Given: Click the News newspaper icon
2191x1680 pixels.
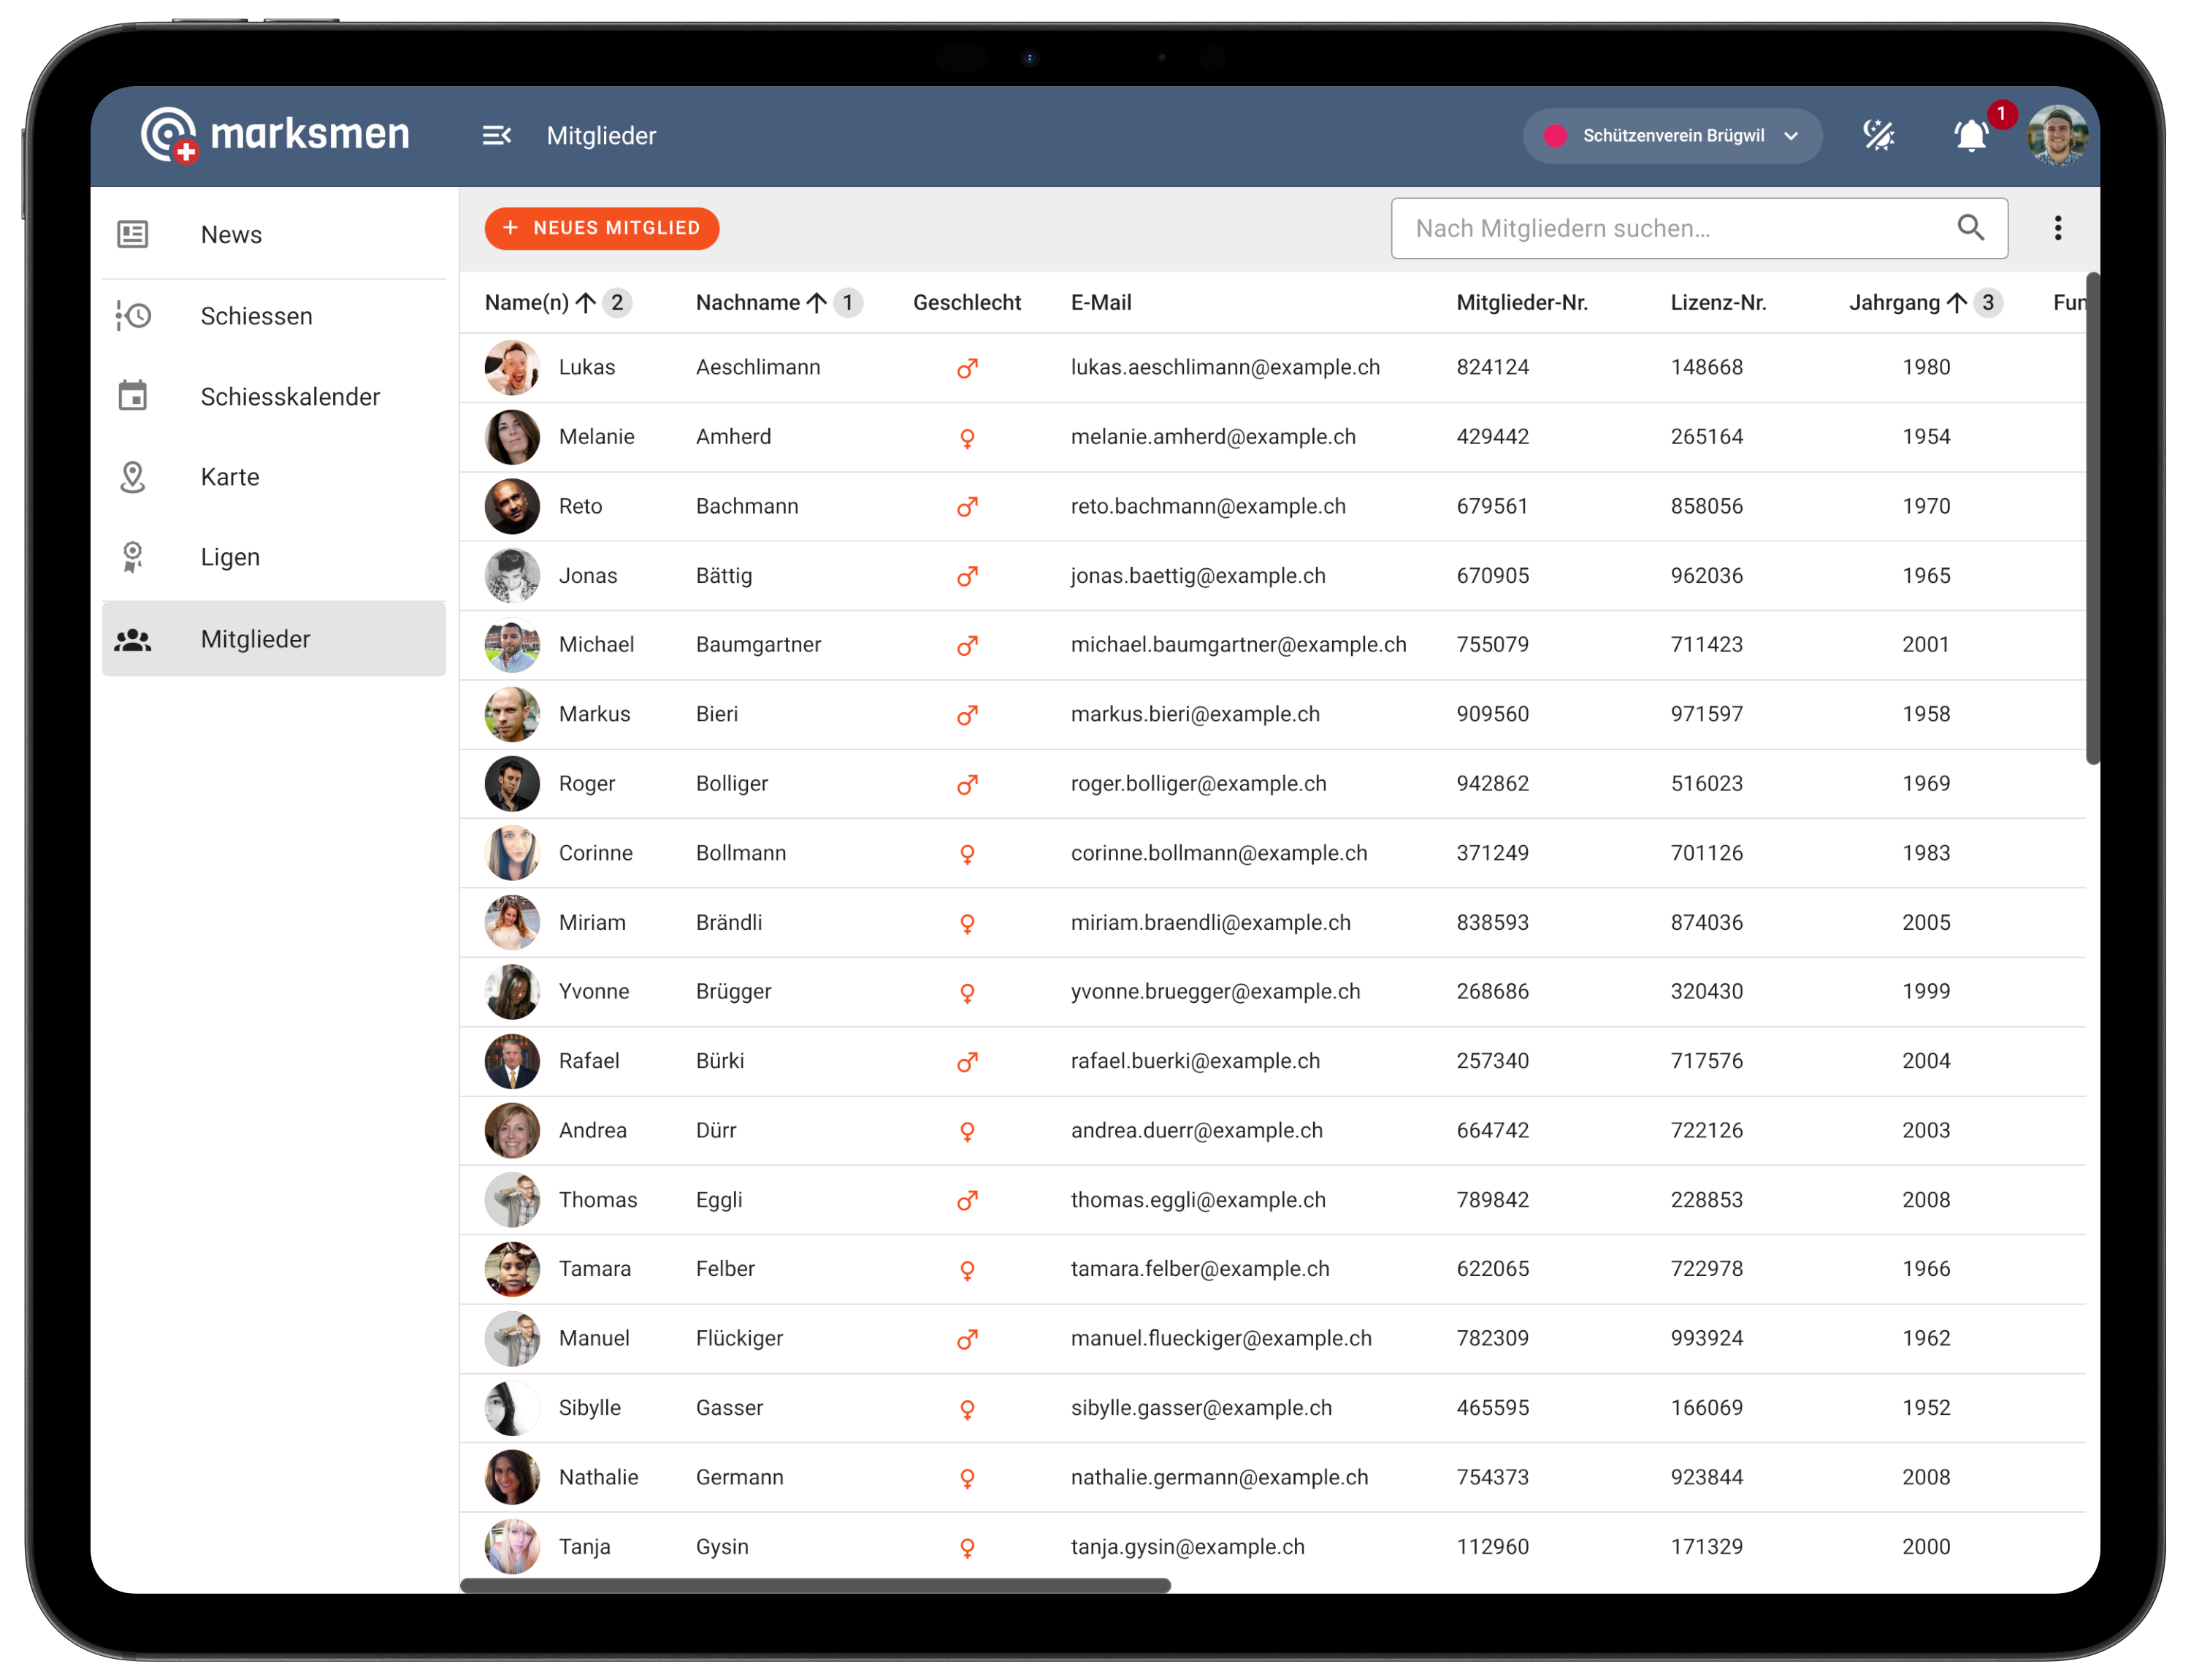Looking at the screenshot, I should pyautogui.click(x=133, y=234).
